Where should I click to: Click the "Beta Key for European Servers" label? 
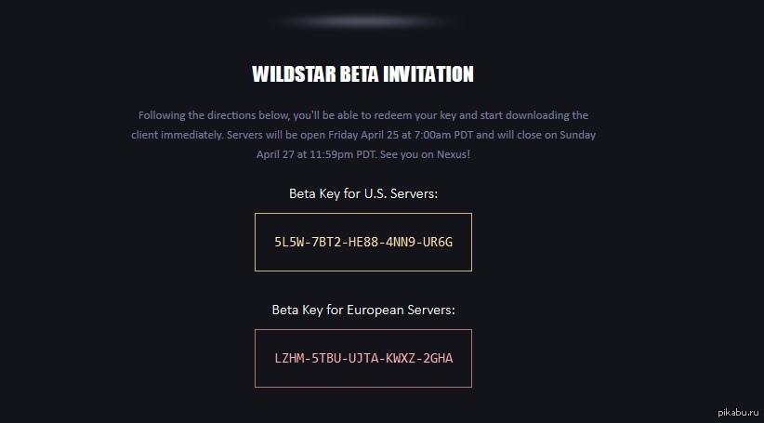(362, 310)
